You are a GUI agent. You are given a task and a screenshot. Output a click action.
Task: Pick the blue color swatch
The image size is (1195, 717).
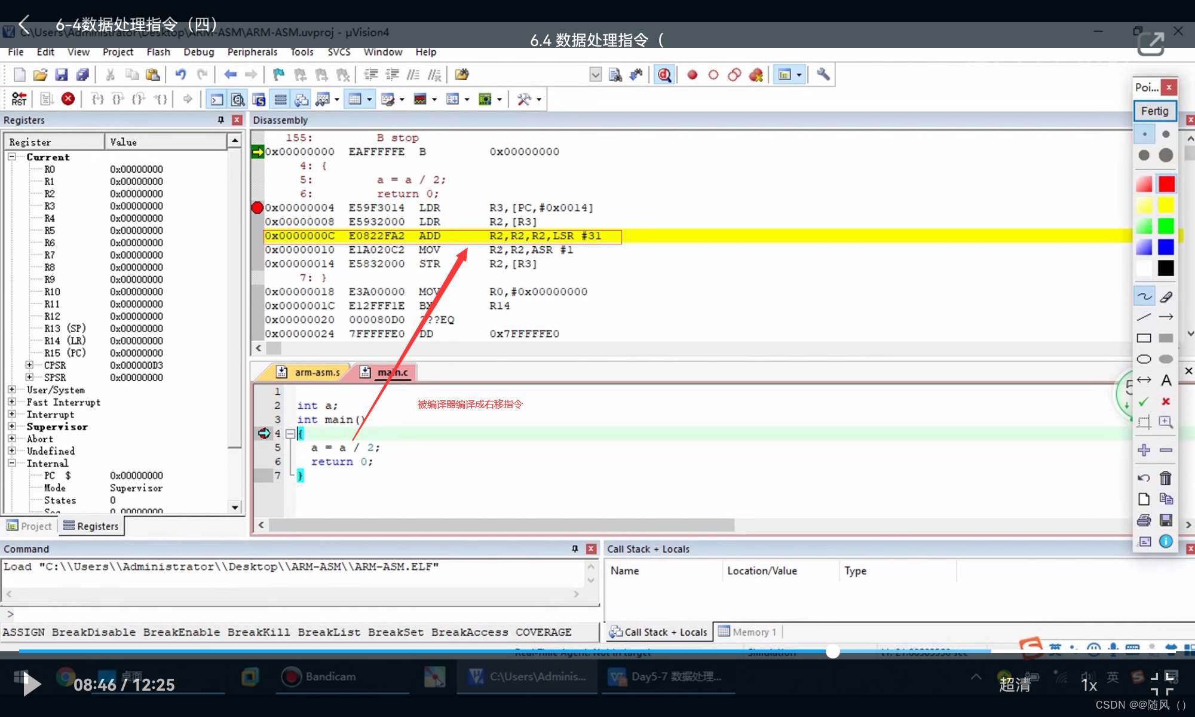1166,247
